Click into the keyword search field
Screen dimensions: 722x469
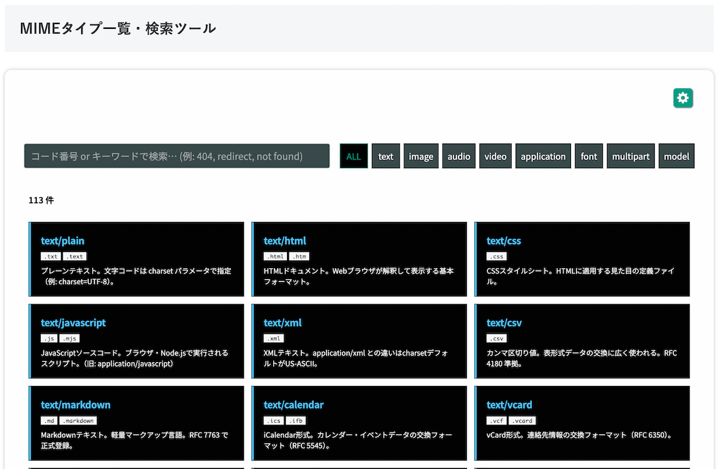point(177,156)
